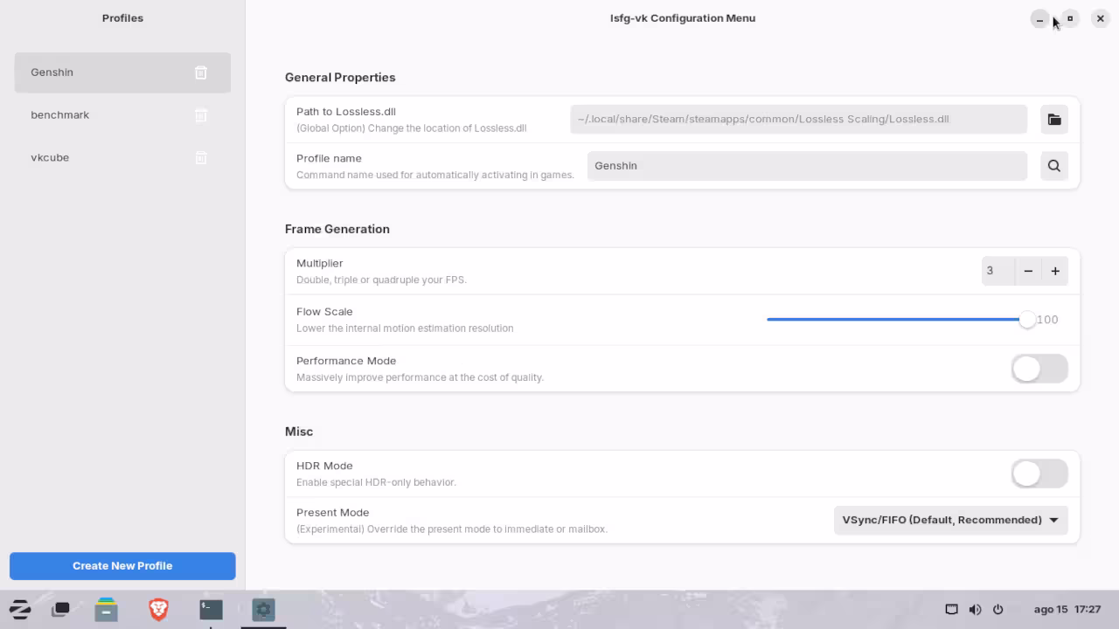The image size is (1119, 629).
Task: Delete the benchmark profile with trash icon
Action: 201,115
